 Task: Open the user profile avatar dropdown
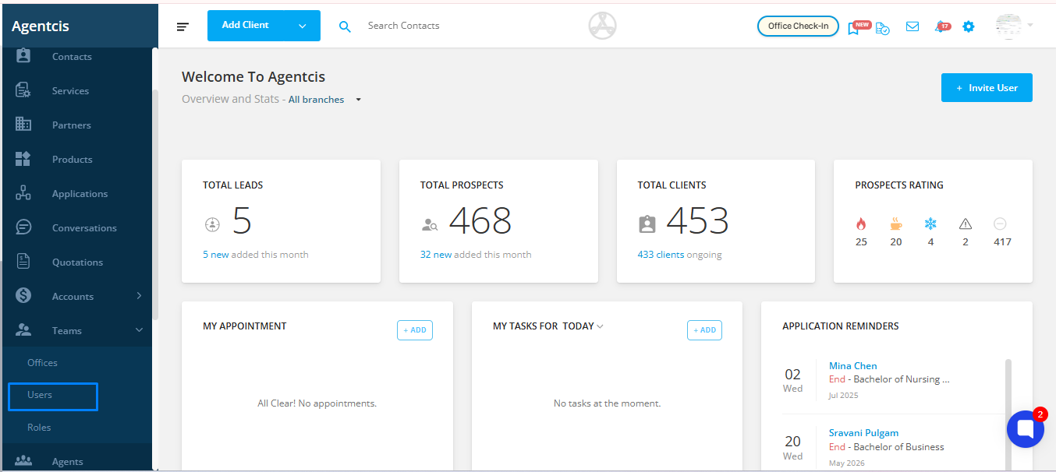click(x=1014, y=26)
